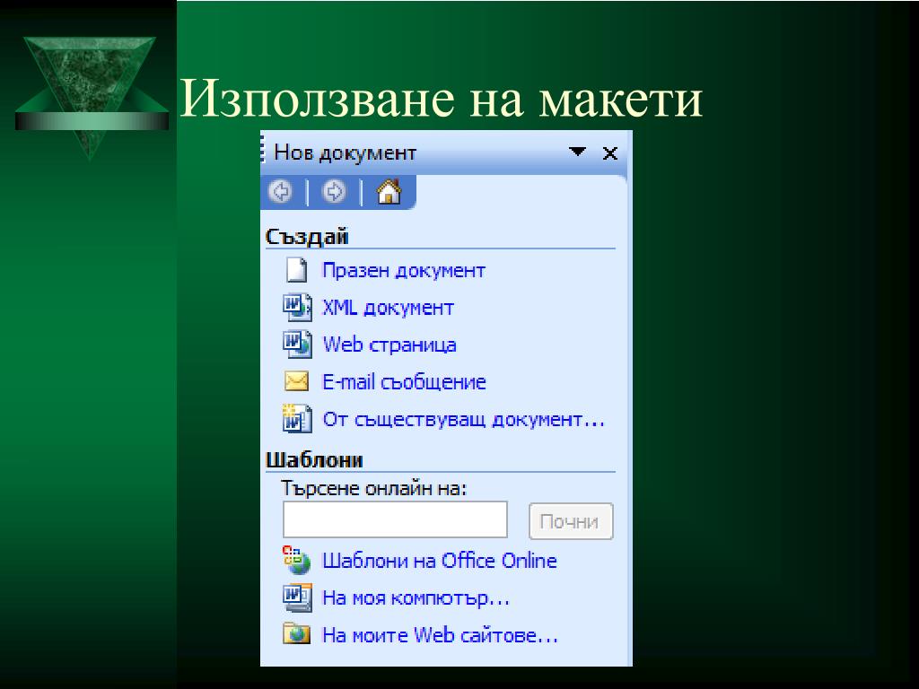Click the Почни button
Viewport: 919px width, 689px height.
click(x=571, y=521)
